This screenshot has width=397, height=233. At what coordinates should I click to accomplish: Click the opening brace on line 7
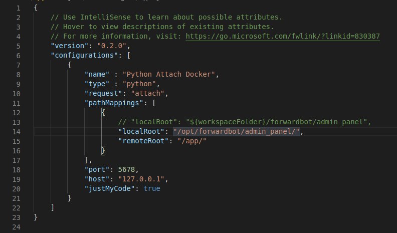tap(70, 65)
